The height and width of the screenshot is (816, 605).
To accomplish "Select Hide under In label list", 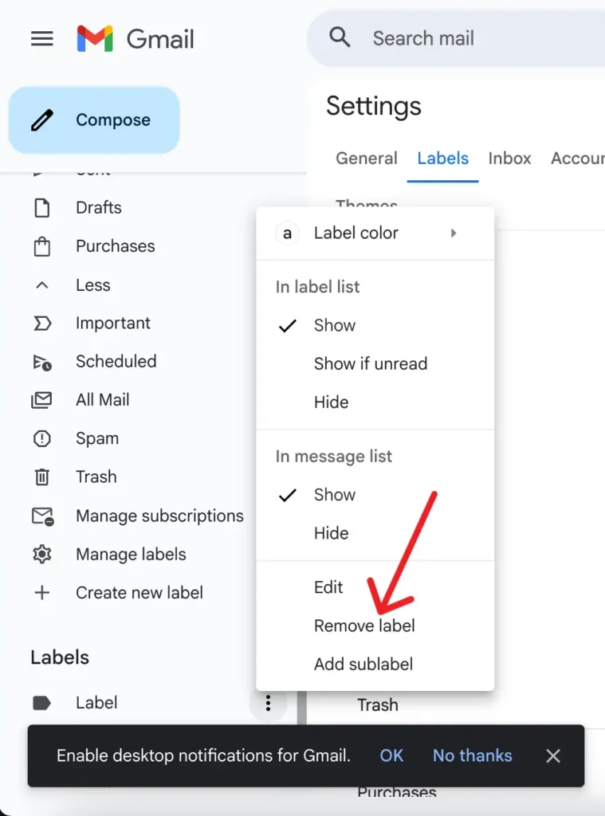I will (x=331, y=402).
